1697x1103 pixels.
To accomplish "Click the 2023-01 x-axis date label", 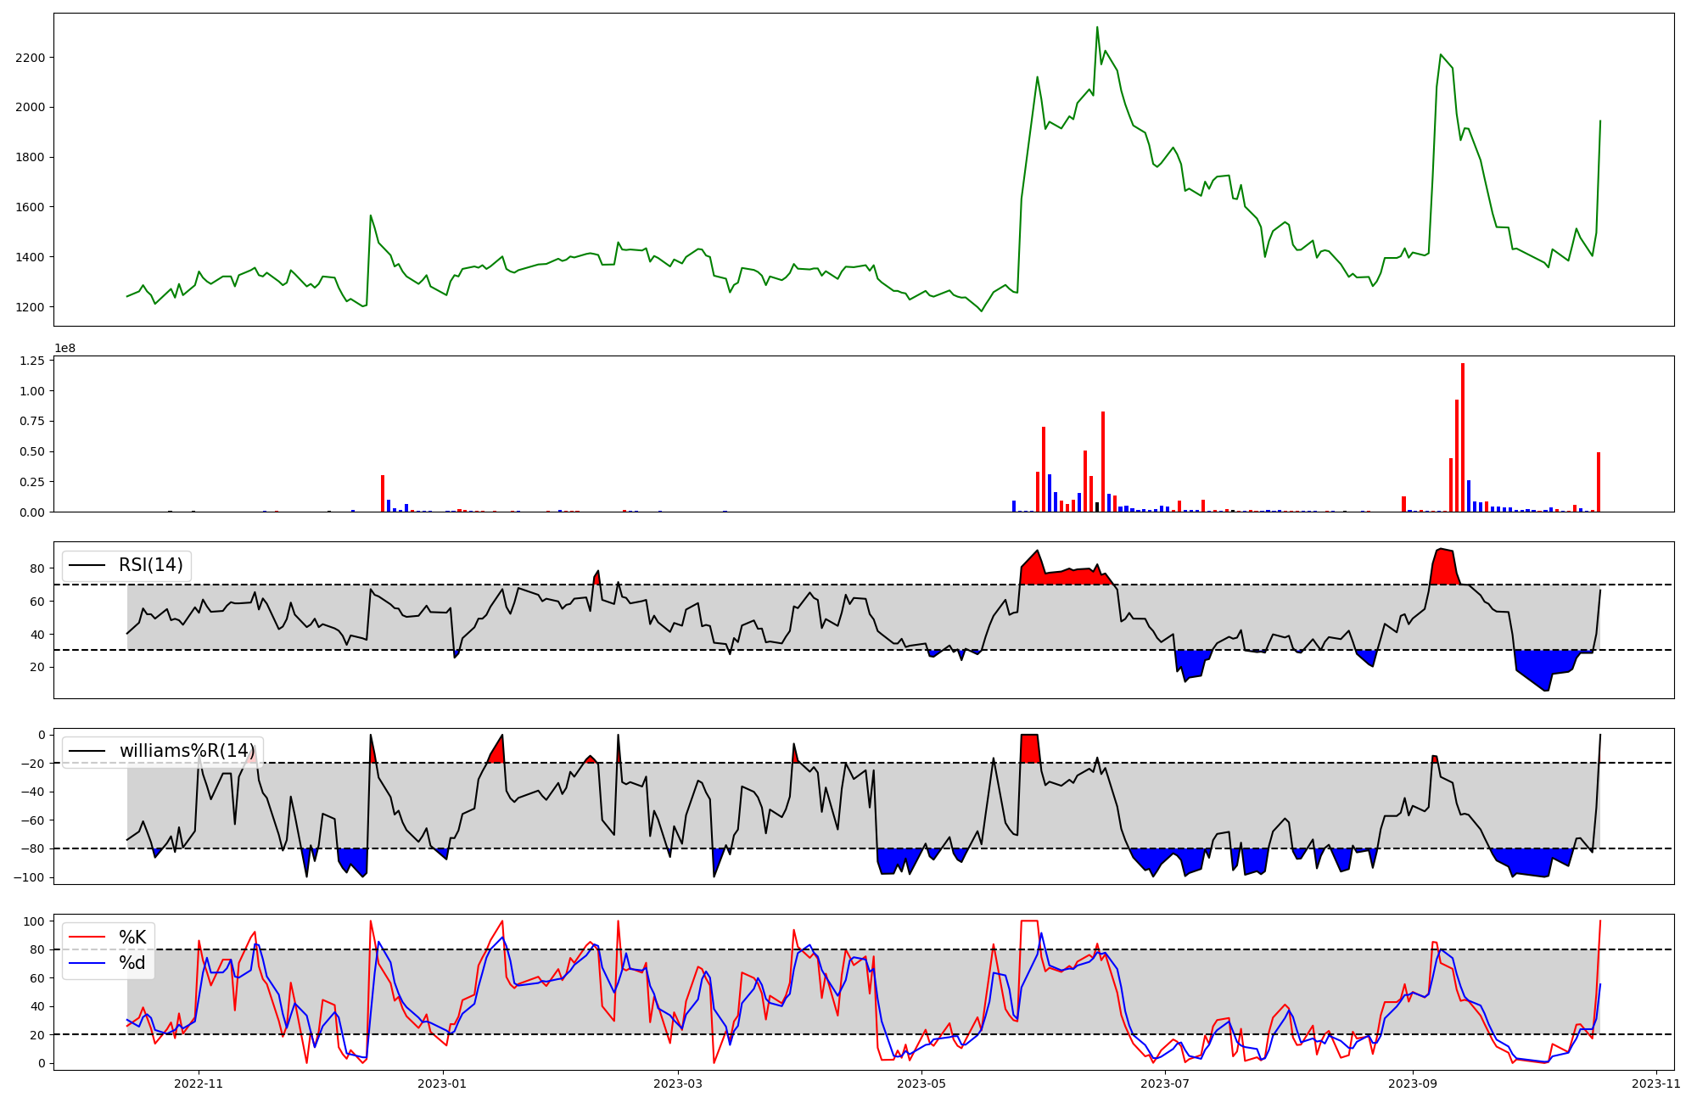I will [x=443, y=1083].
